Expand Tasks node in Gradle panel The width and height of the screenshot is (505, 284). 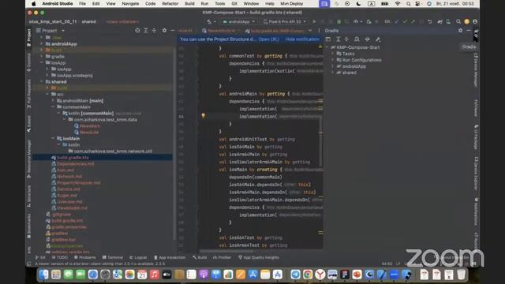click(x=333, y=54)
